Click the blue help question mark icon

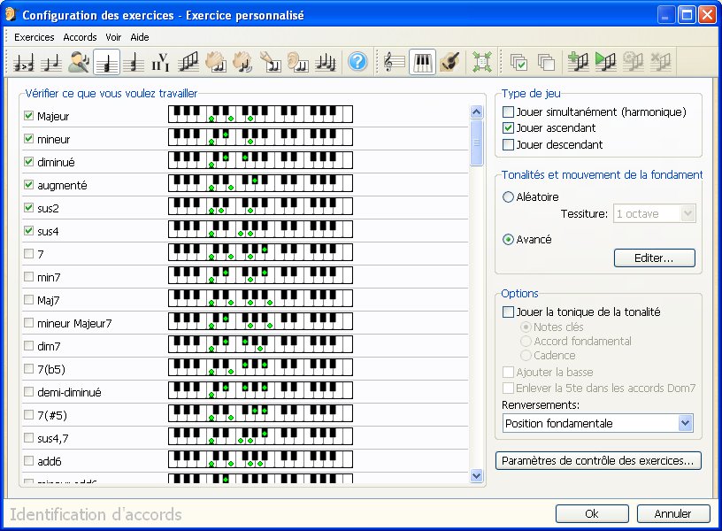click(357, 62)
